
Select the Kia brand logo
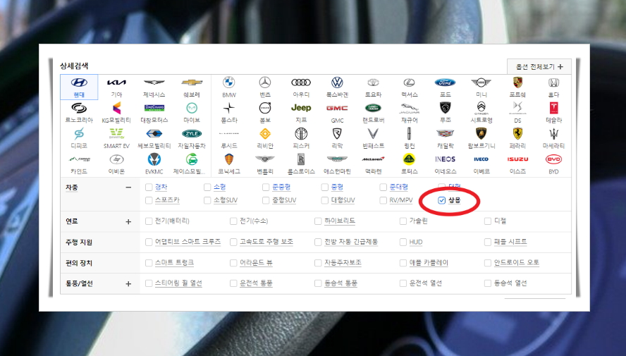pyautogui.click(x=116, y=82)
